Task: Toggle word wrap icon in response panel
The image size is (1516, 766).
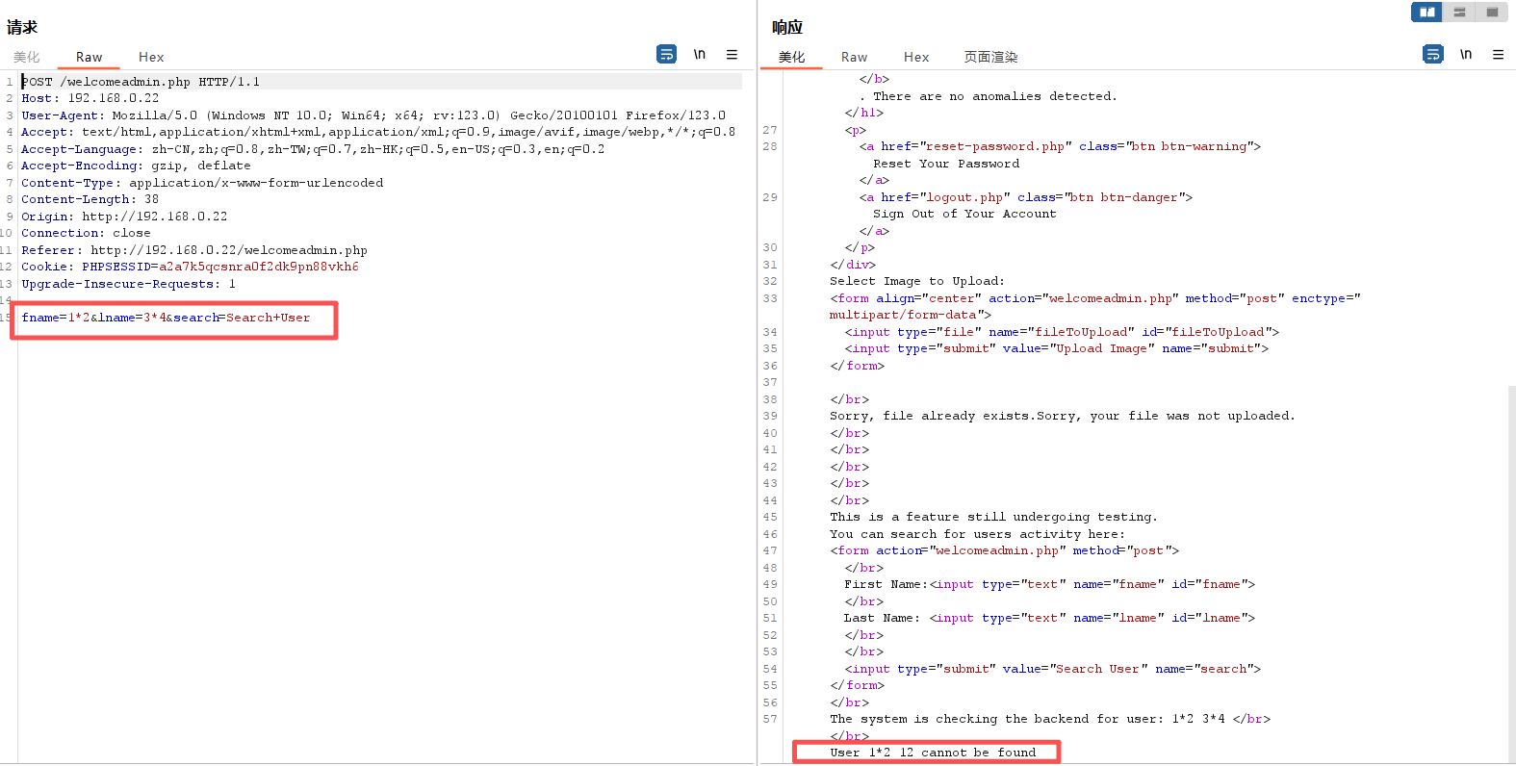Action: pos(1432,55)
